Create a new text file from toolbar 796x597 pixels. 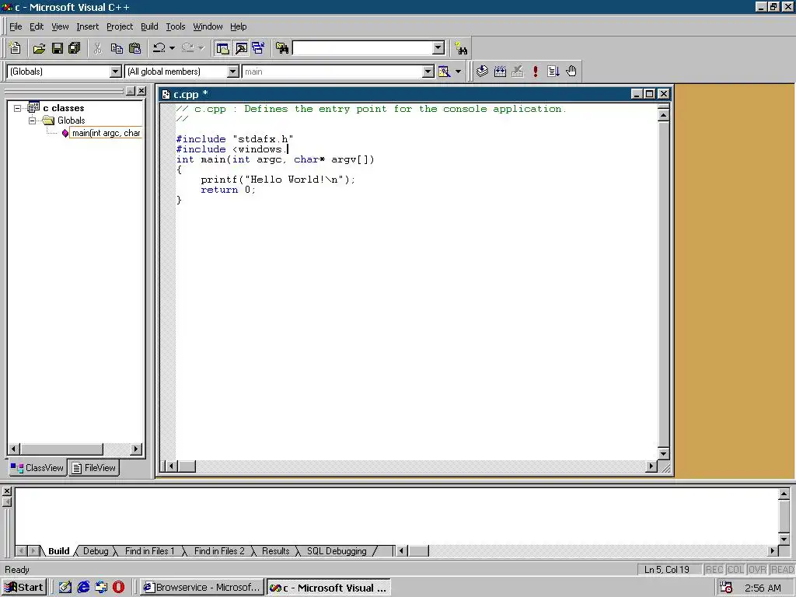(x=16, y=48)
